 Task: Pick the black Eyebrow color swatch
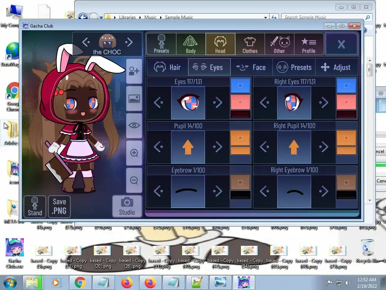click(x=240, y=195)
